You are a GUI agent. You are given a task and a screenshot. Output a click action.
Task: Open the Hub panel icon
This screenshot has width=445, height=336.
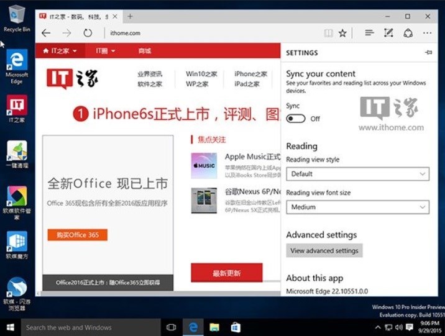click(369, 33)
